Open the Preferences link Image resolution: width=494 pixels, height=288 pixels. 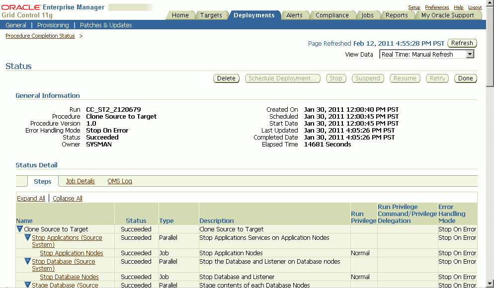coord(437,7)
